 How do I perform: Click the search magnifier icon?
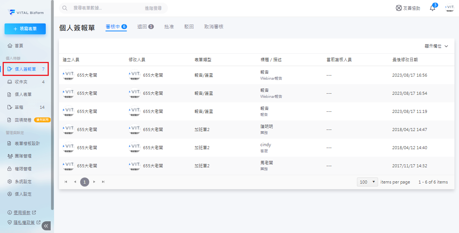tap(65, 8)
